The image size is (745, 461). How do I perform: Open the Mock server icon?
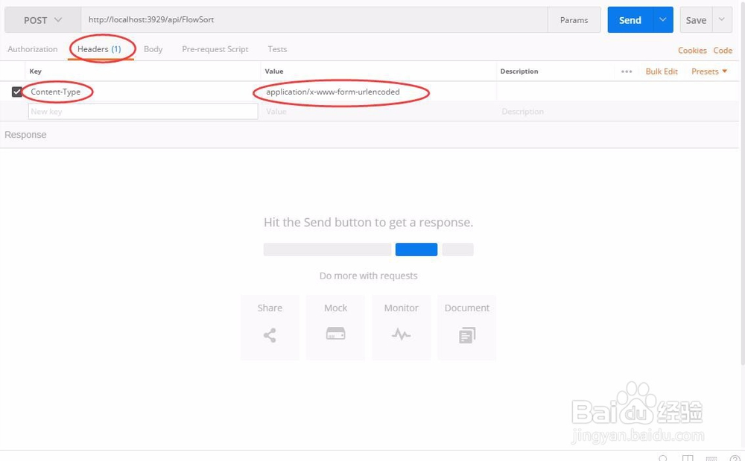(335, 334)
